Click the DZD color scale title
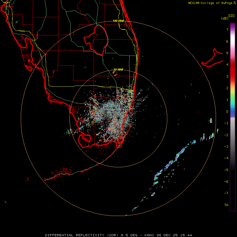The width and height of the screenshot is (237, 237). pyautogui.click(x=231, y=16)
